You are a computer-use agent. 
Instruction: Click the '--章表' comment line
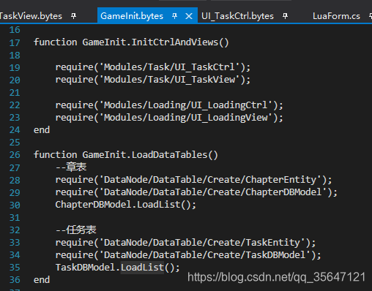71,167
